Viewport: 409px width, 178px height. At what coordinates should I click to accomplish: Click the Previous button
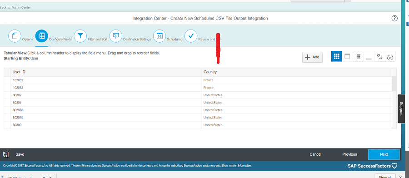[349, 154]
